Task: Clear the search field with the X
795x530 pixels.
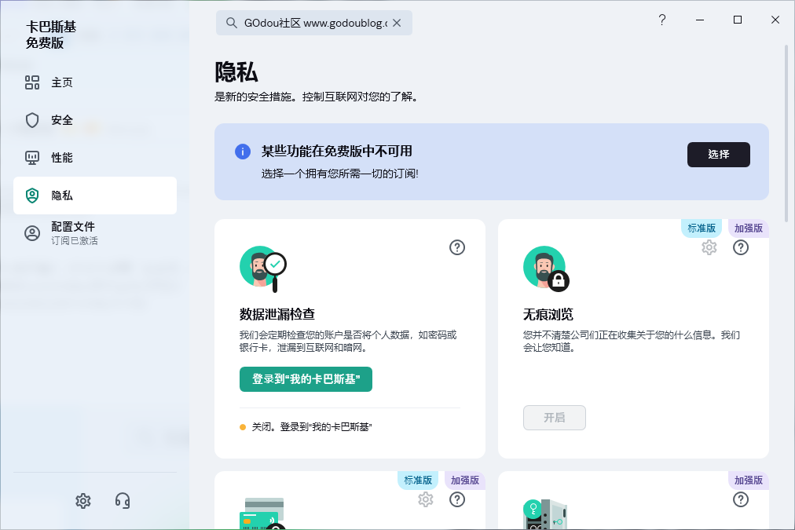Action: [x=397, y=22]
